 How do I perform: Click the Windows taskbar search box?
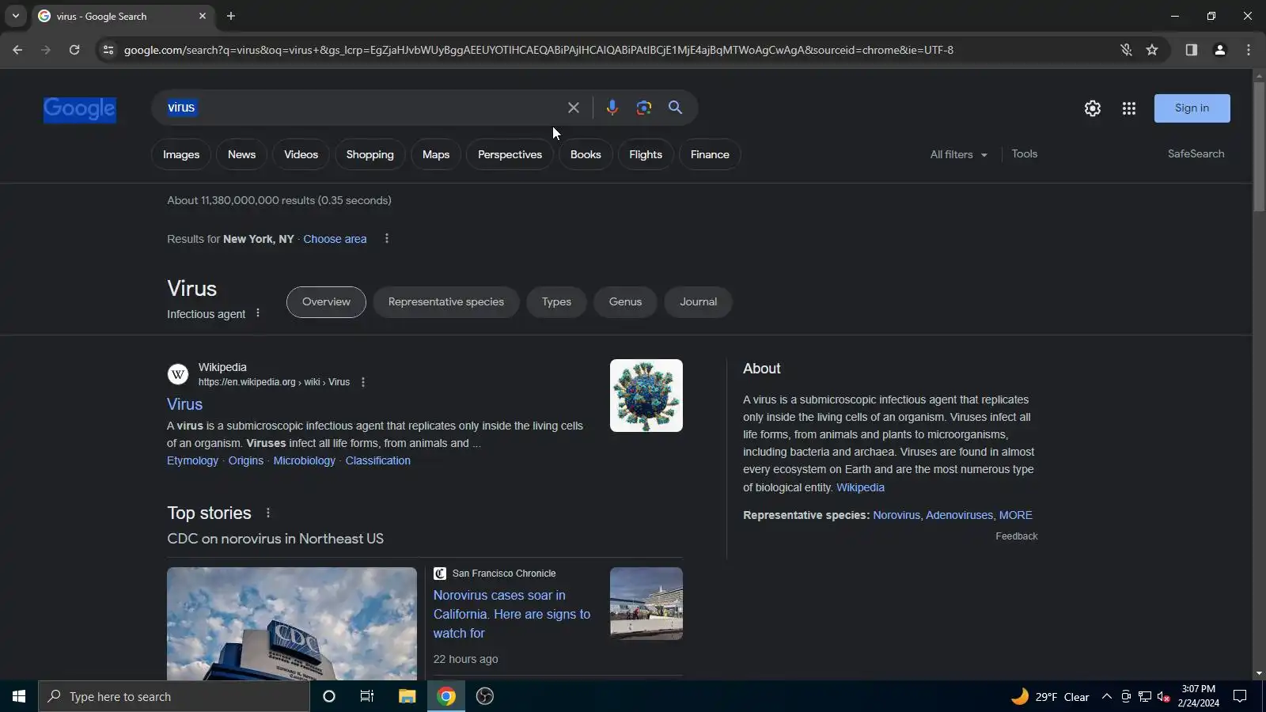click(174, 696)
